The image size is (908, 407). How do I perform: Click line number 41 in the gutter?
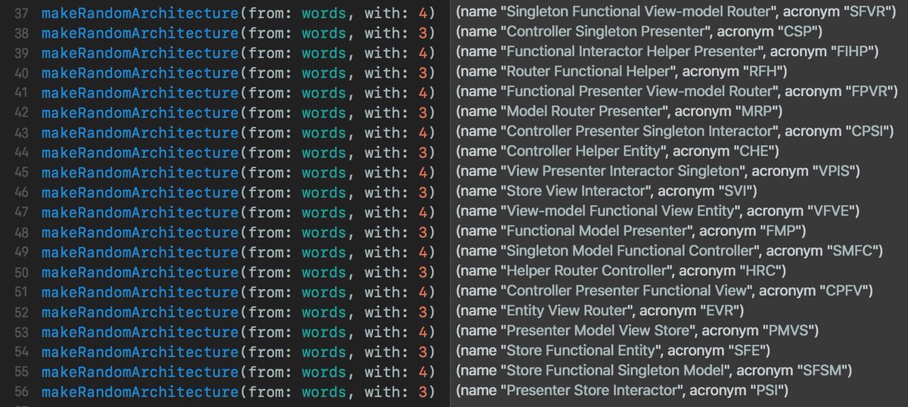click(20, 93)
